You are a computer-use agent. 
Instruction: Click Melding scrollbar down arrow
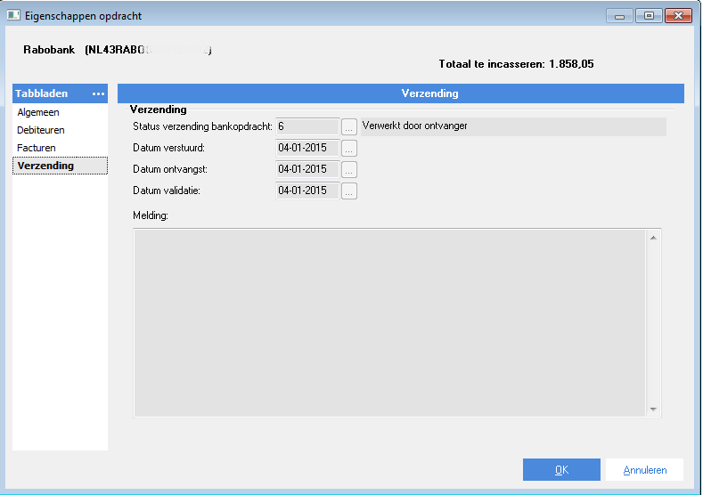click(653, 409)
